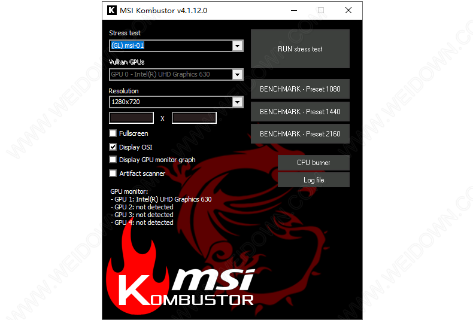Uncheck the Display OSI checkbox
The image size is (473, 320).
tap(113, 147)
